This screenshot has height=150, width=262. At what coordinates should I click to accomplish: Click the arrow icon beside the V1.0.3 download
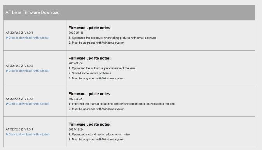7,71
